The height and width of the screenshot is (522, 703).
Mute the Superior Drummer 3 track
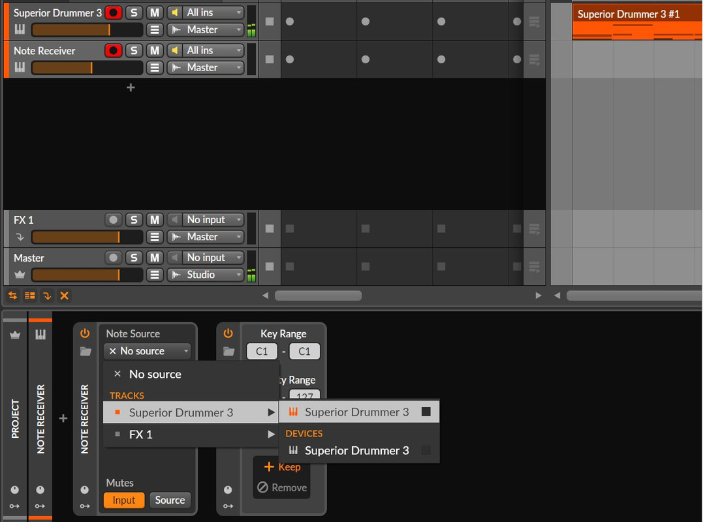coord(155,12)
